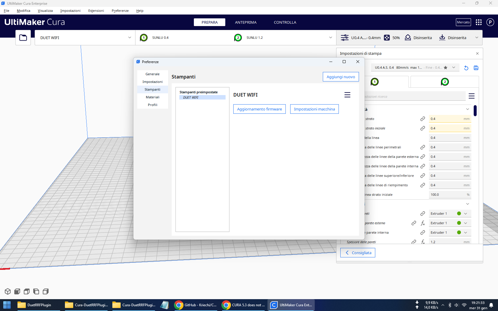Screen dimensions: 498x311
Task: Select the left view camera icon
Action: [x=36, y=291]
